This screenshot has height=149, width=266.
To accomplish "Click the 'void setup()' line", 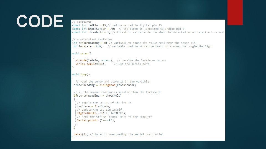I will [82, 53].
